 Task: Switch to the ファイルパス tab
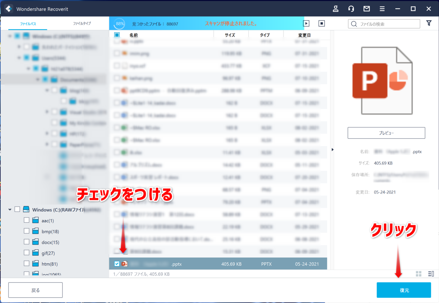28,24
